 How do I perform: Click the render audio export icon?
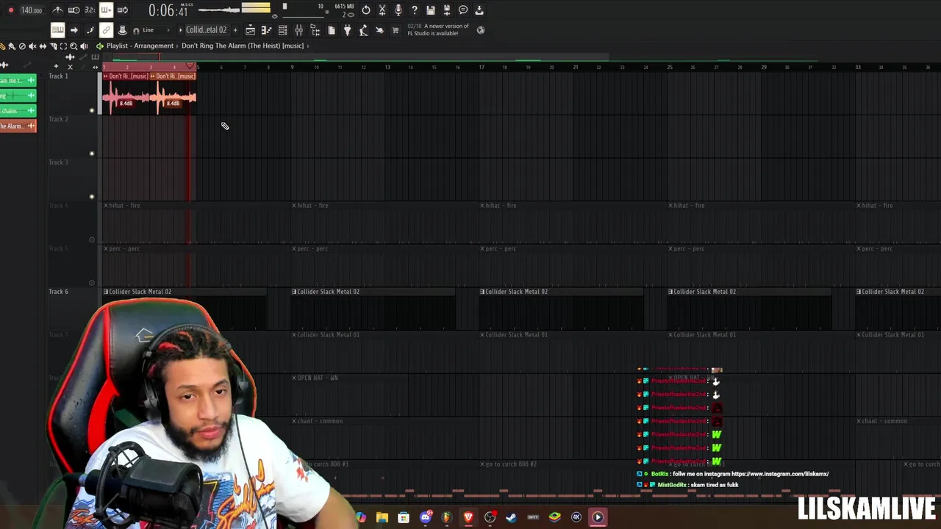pos(447,10)
